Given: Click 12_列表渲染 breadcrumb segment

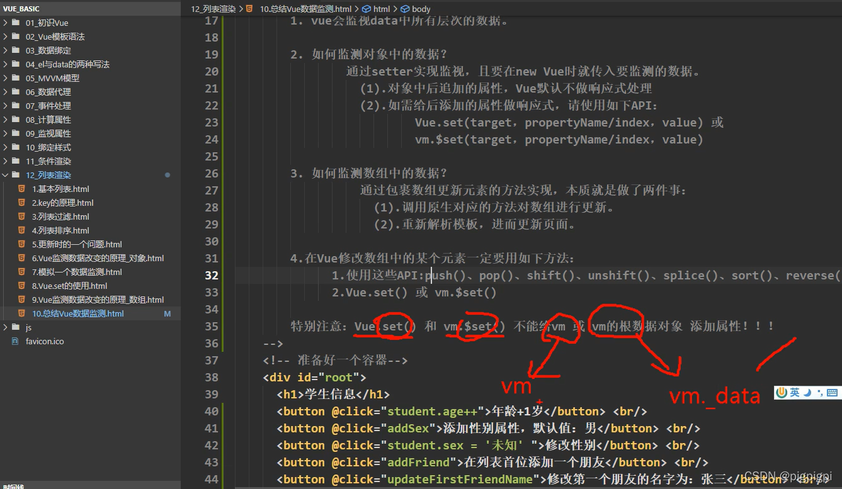Looking at the screenshot, I should pos(213,9).
